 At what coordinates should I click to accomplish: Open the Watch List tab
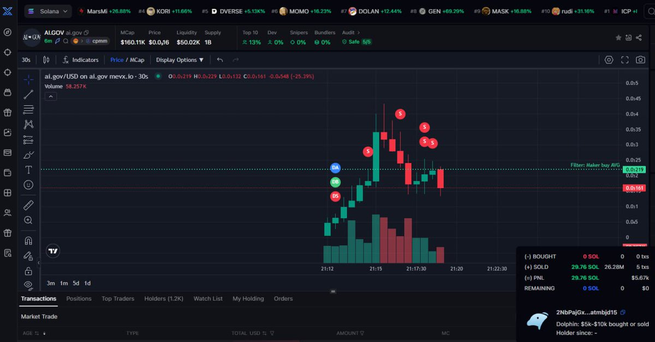[x=208, y=298]
